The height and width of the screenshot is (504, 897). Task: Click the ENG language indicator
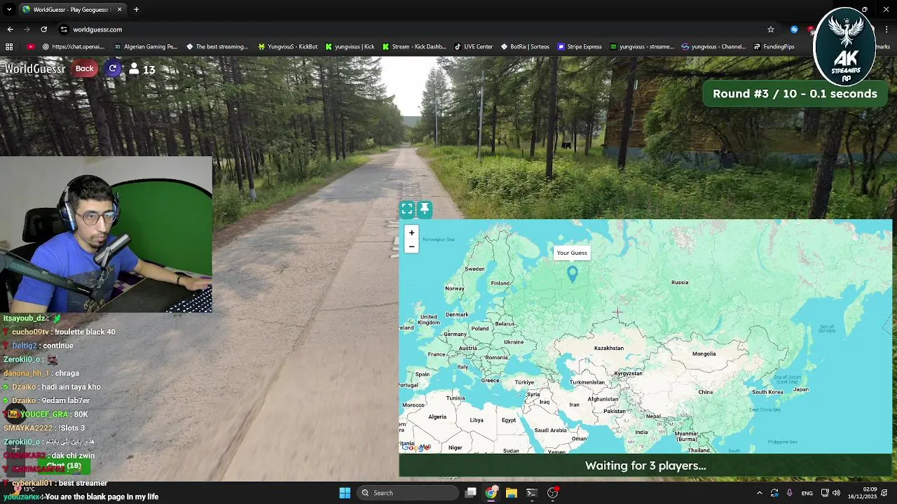click(807, 493)
